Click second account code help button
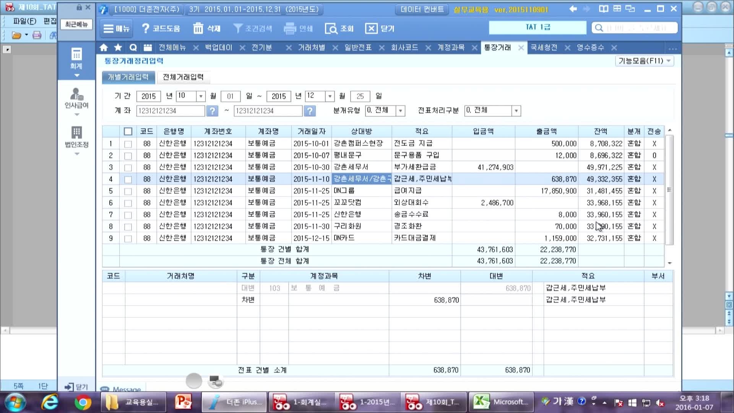 coord(310,111)
